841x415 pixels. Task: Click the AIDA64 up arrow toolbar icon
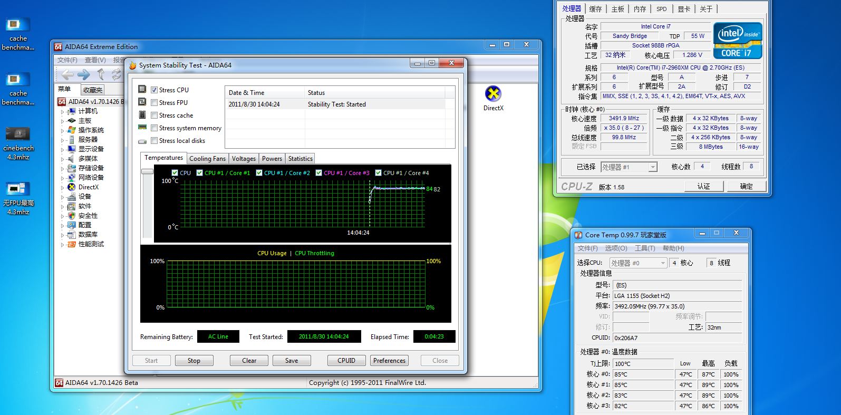101,74
